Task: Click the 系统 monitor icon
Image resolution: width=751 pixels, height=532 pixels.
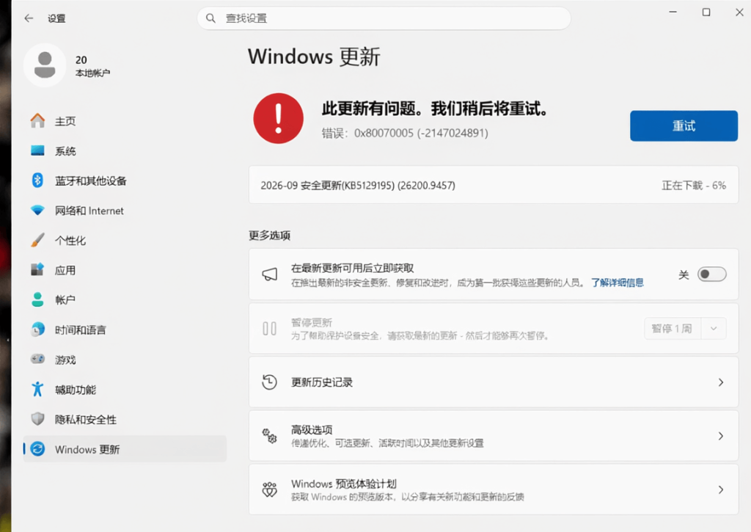Action: [37, 151]
